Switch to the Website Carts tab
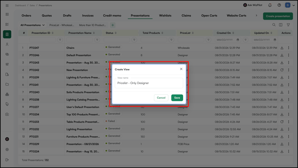 pyautogui.click(x=237, y=16)
